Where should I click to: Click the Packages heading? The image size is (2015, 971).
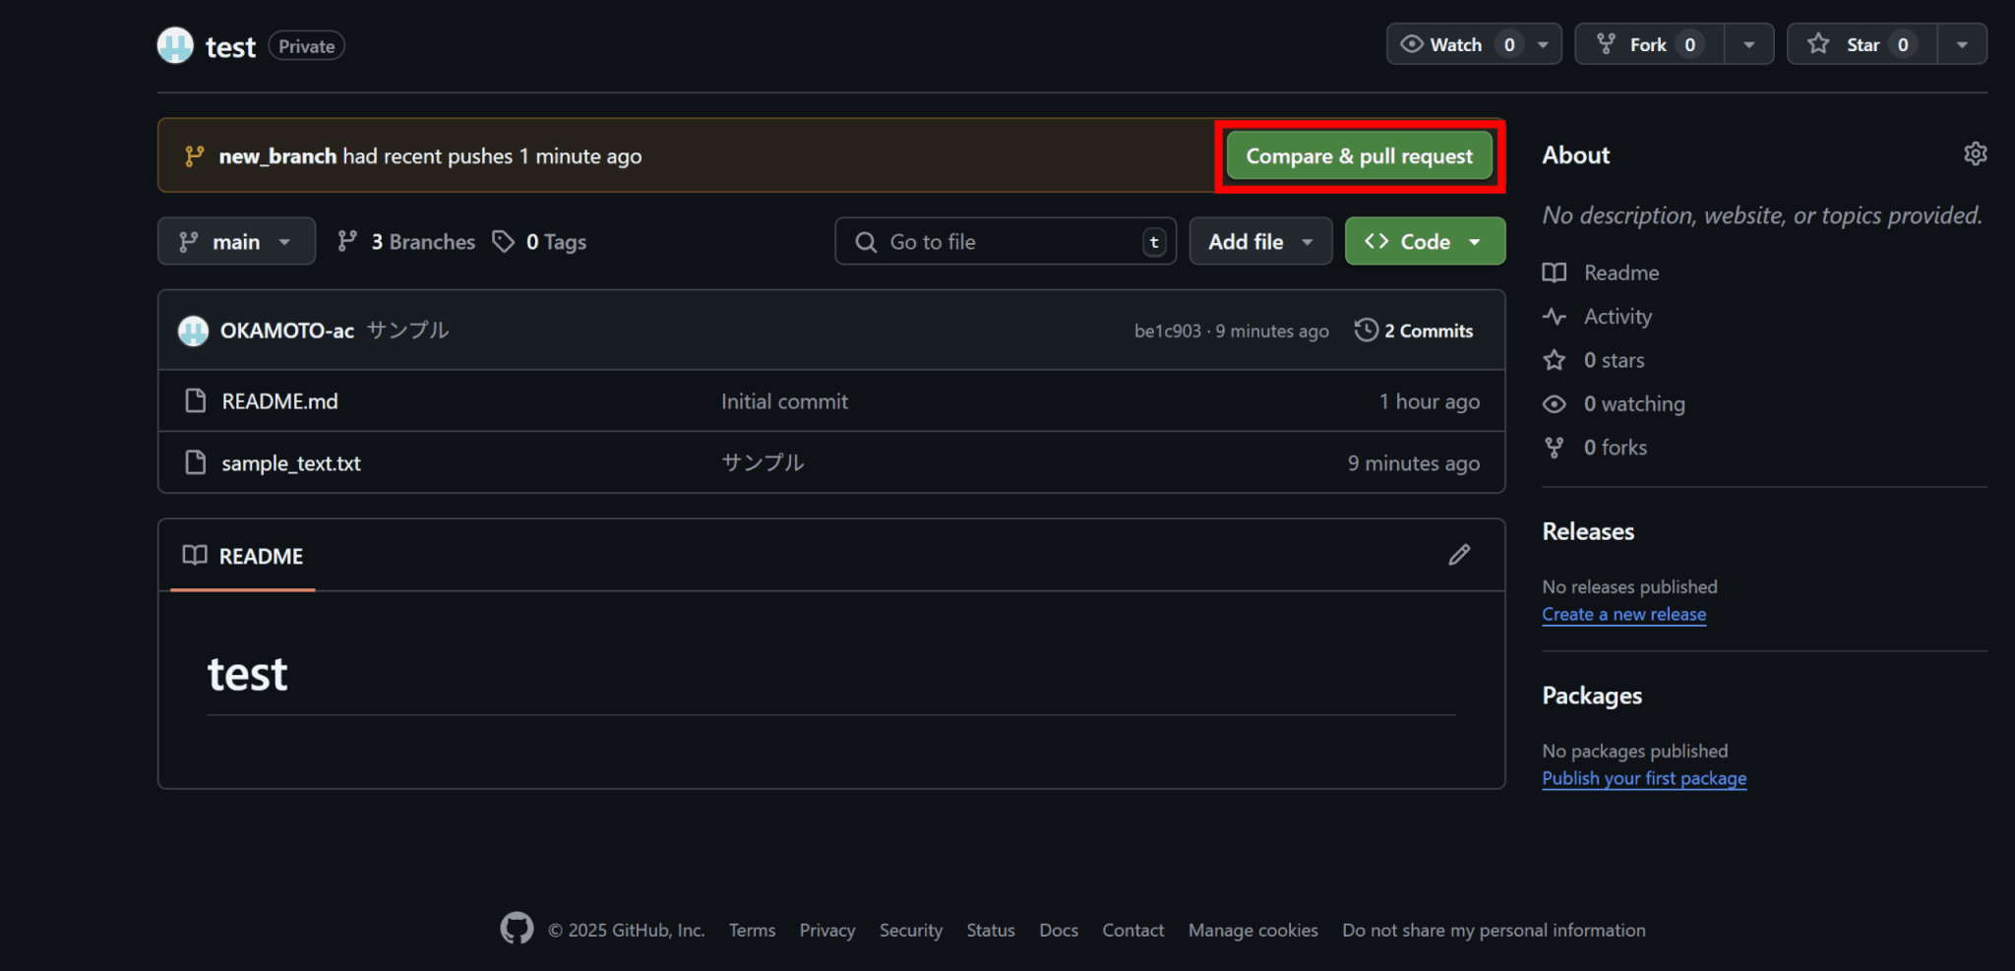[1592, 696]
